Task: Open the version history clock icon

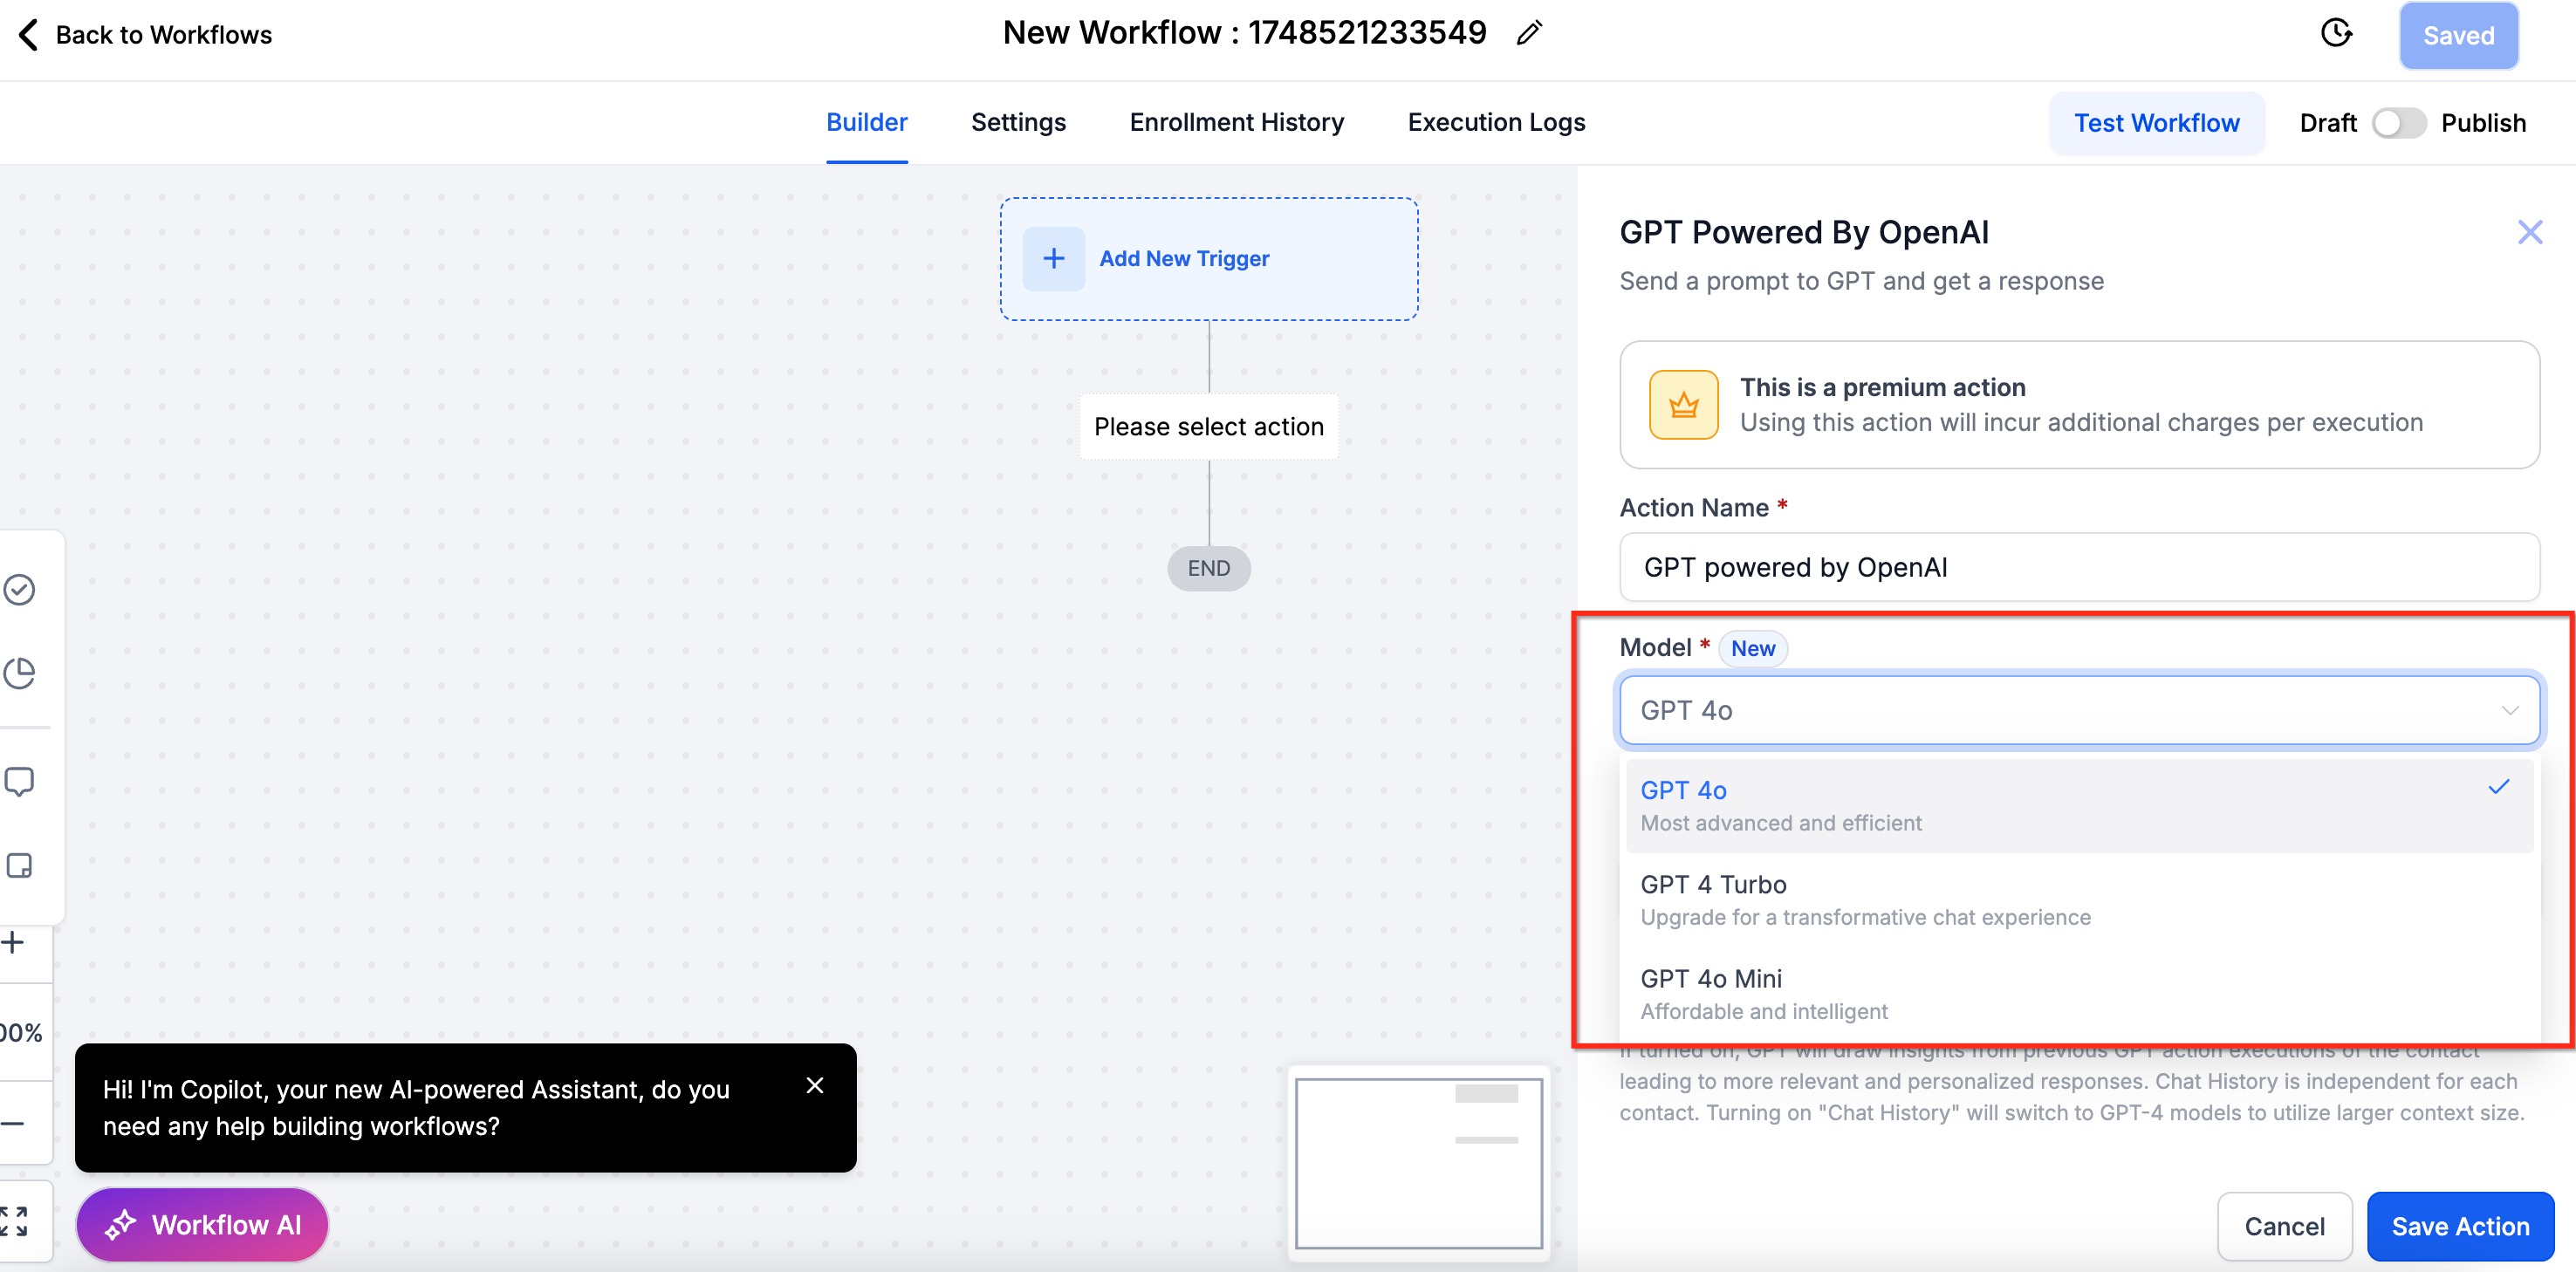Action: pyautogui.click(x=2335, y=34)
